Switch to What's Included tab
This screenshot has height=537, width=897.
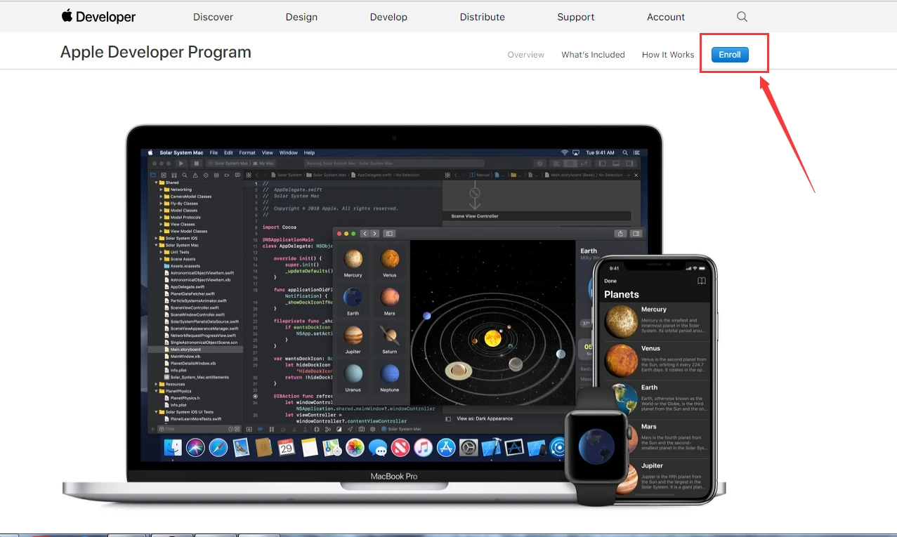click(593, 55)
